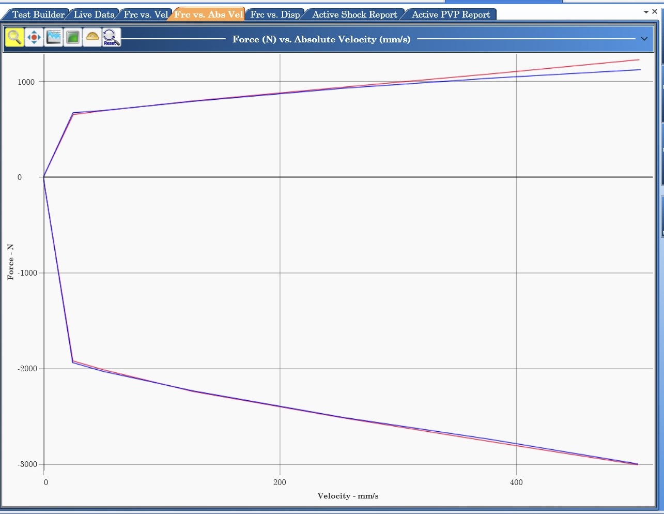Select the magnifier zoom tool
Viewport: 664px width, 514px height.
pos(14,37)
